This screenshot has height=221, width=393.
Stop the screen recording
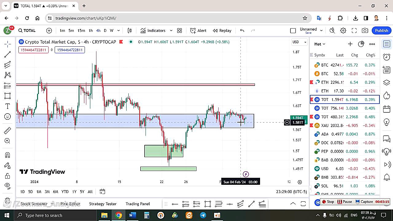point(328,202)
